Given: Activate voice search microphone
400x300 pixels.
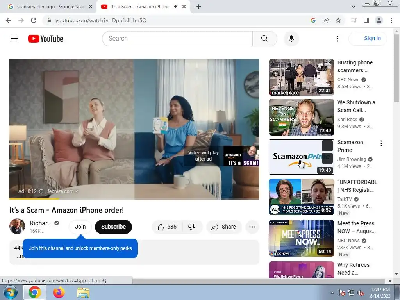Looking at the screenshot, I should pos(291,39).
